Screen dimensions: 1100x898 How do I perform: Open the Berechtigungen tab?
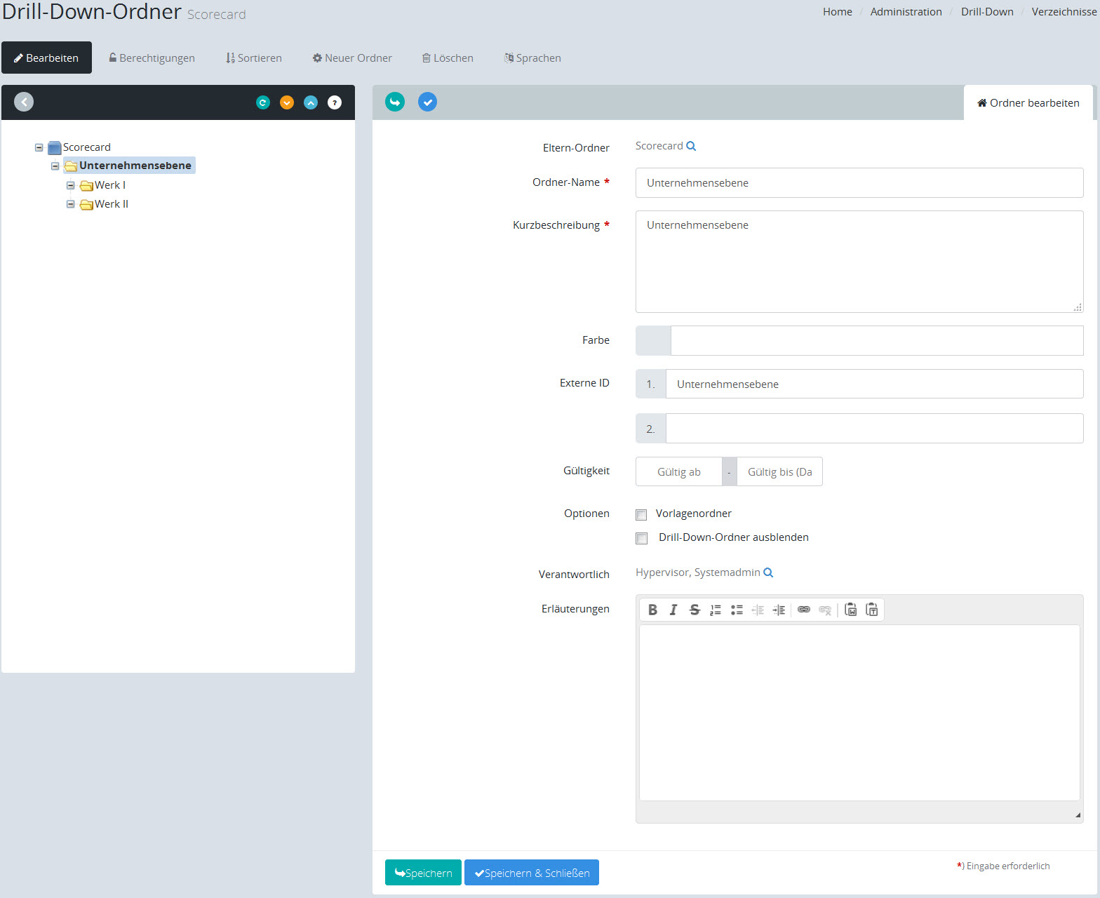(152, 58)
